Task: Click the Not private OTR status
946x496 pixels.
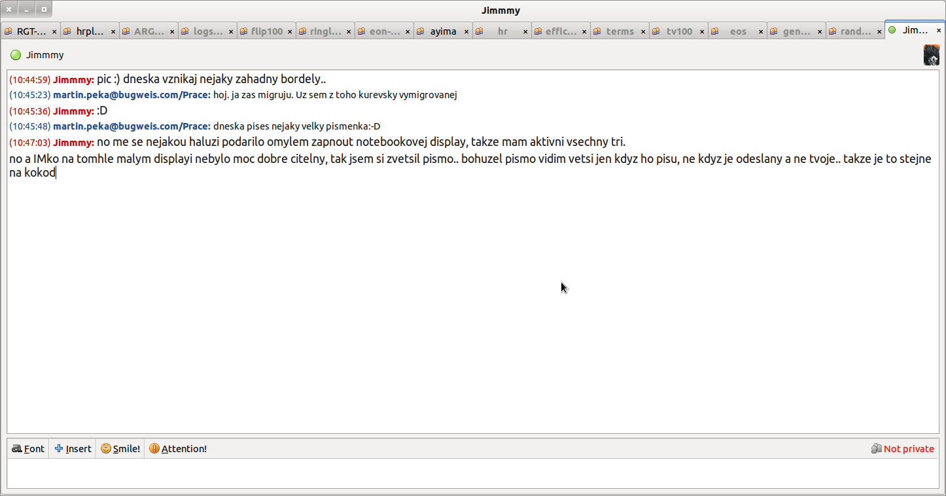Action: pos(902,449)
